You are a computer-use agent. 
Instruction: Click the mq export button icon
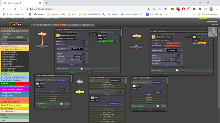(12, 24)
